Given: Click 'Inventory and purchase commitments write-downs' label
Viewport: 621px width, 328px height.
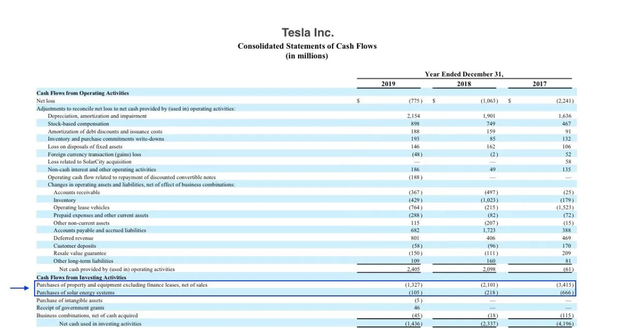Looking at the screenshot, I should click(x=106, y=139).
